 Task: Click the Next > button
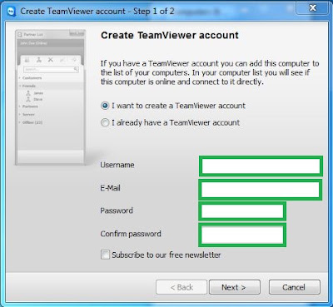click(x=235, y=287)
